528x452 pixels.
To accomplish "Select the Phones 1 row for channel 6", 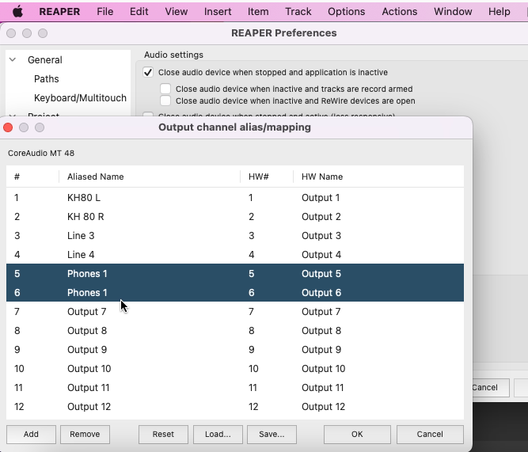I will [x=235, y=292].
